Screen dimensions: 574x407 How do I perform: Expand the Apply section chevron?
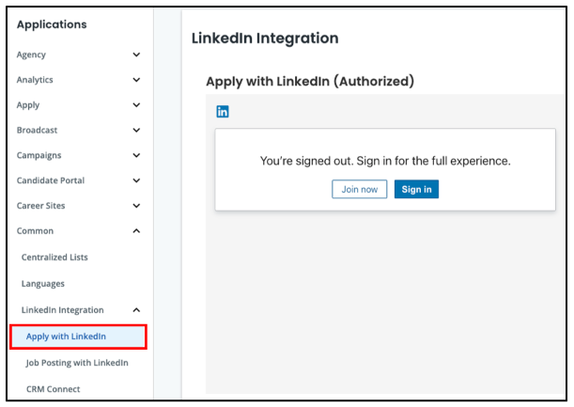pyautogui.click(x=136, y=105)
